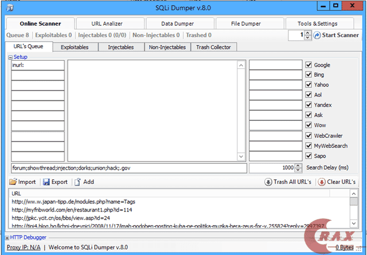This screenshot has width=367, height=255.
Task: Uncheck the Google search engine
Action: (309, 65)
